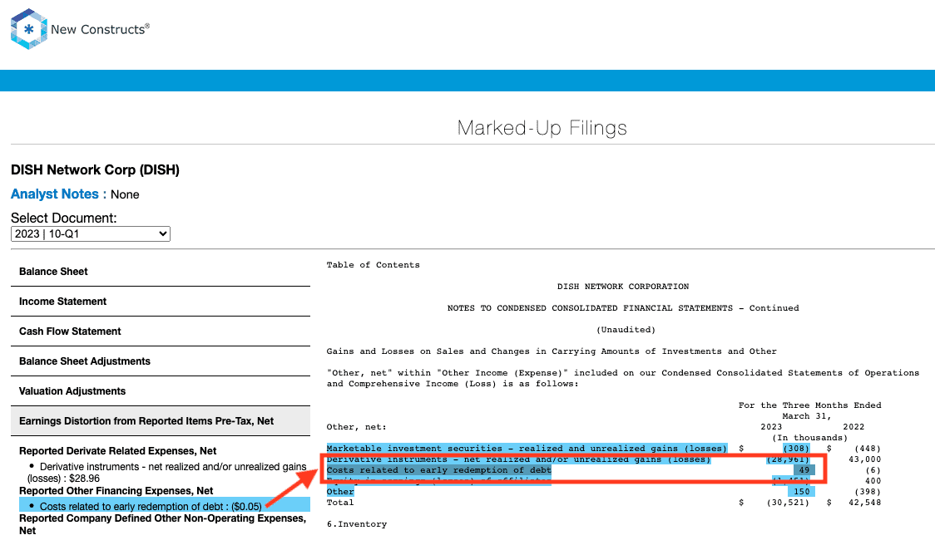Expand the Balance Sheet section
Image resolution: width=935 pixels, height=540 pixels.
161,272
